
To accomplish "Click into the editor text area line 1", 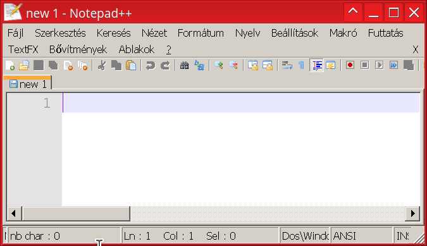I will click(241, 103).
